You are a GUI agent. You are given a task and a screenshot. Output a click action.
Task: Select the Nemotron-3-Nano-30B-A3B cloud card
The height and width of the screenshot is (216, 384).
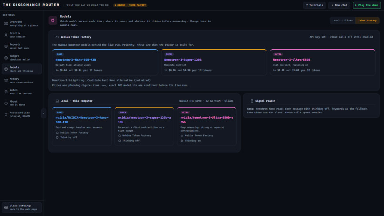pos(105,62)
